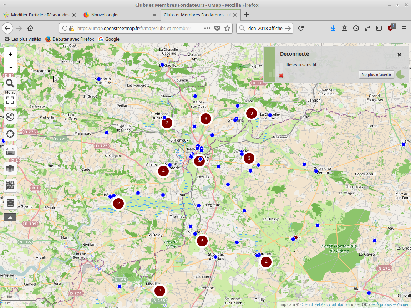
Task: Switch map to fullscreen mode
Action: point(10,100)
